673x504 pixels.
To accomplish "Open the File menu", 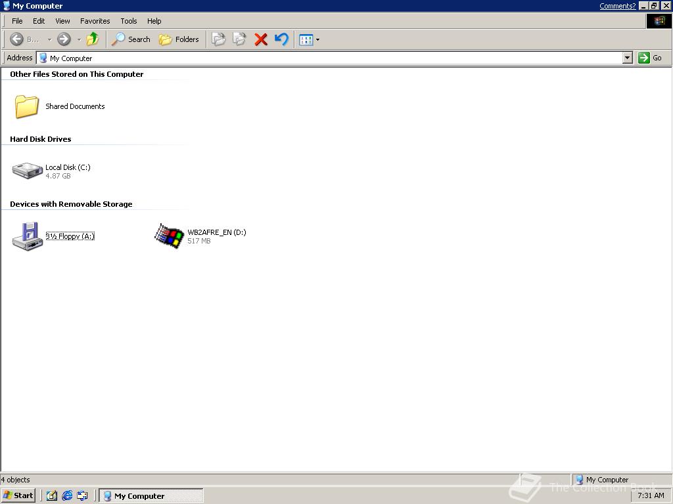I will (17, 21).
